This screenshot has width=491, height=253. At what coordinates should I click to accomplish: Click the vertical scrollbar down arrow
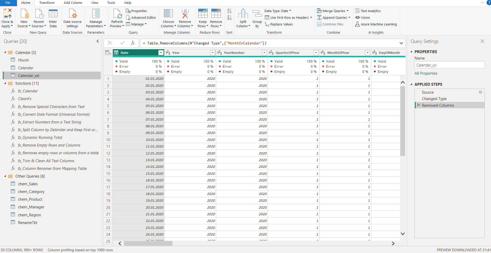coord(403,234)
